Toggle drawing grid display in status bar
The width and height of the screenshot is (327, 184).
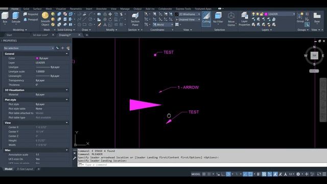pos(204,174)
